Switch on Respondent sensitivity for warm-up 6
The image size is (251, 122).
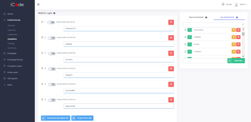coord(51,100)
